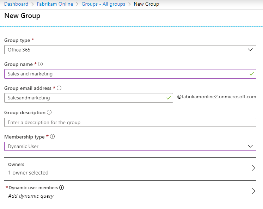
Task: Click info icon beside Group email address
Action: [x=59, y=88]
